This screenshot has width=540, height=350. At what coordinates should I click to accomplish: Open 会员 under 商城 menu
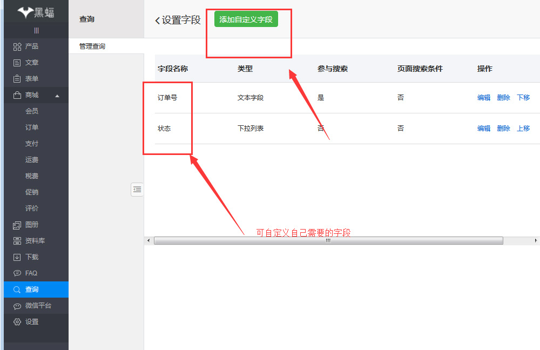coord(32,111)
